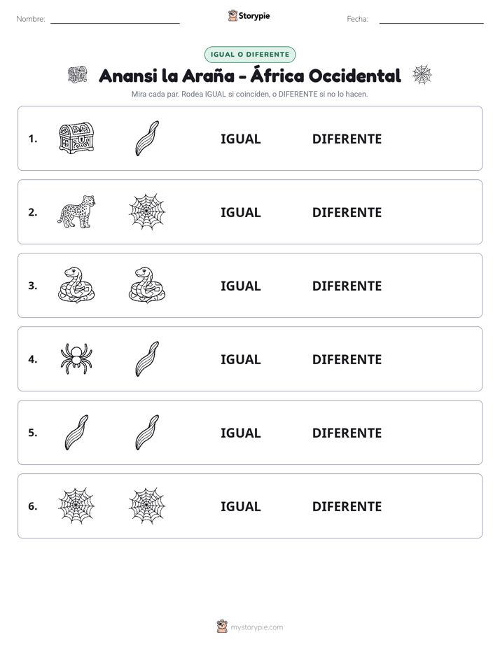The image size is (500, 647).
Task: Click the left feather in row 5
Action: (77, 432)
